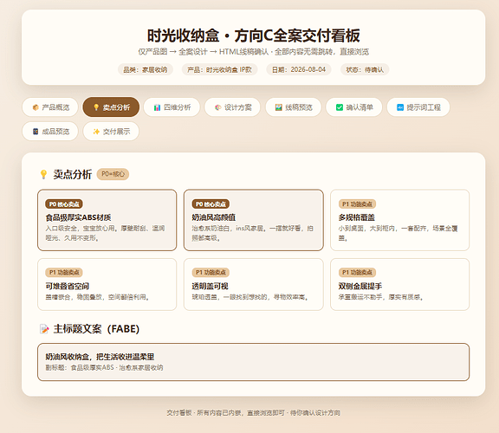Click the green checkmark icon on 确认清单
The height and width of the screenshot is (433, 499).
tap(340, 107)
